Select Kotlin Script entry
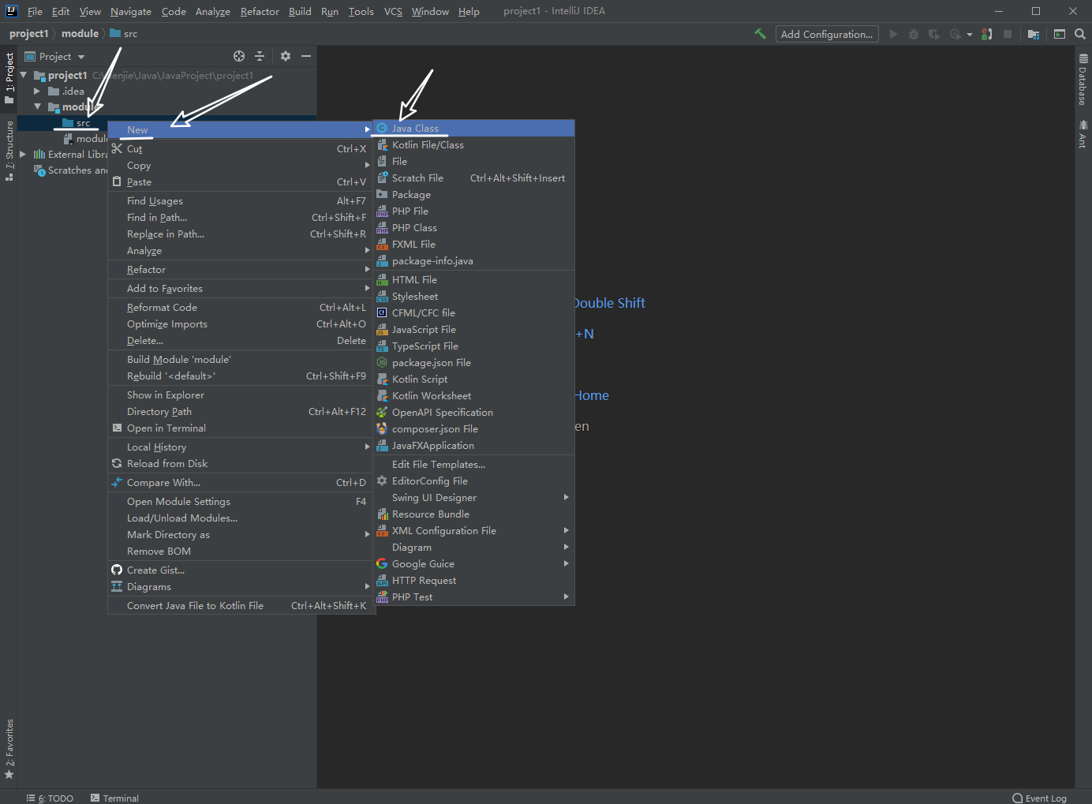This screenshot has width=1092, height=804. 473,379
